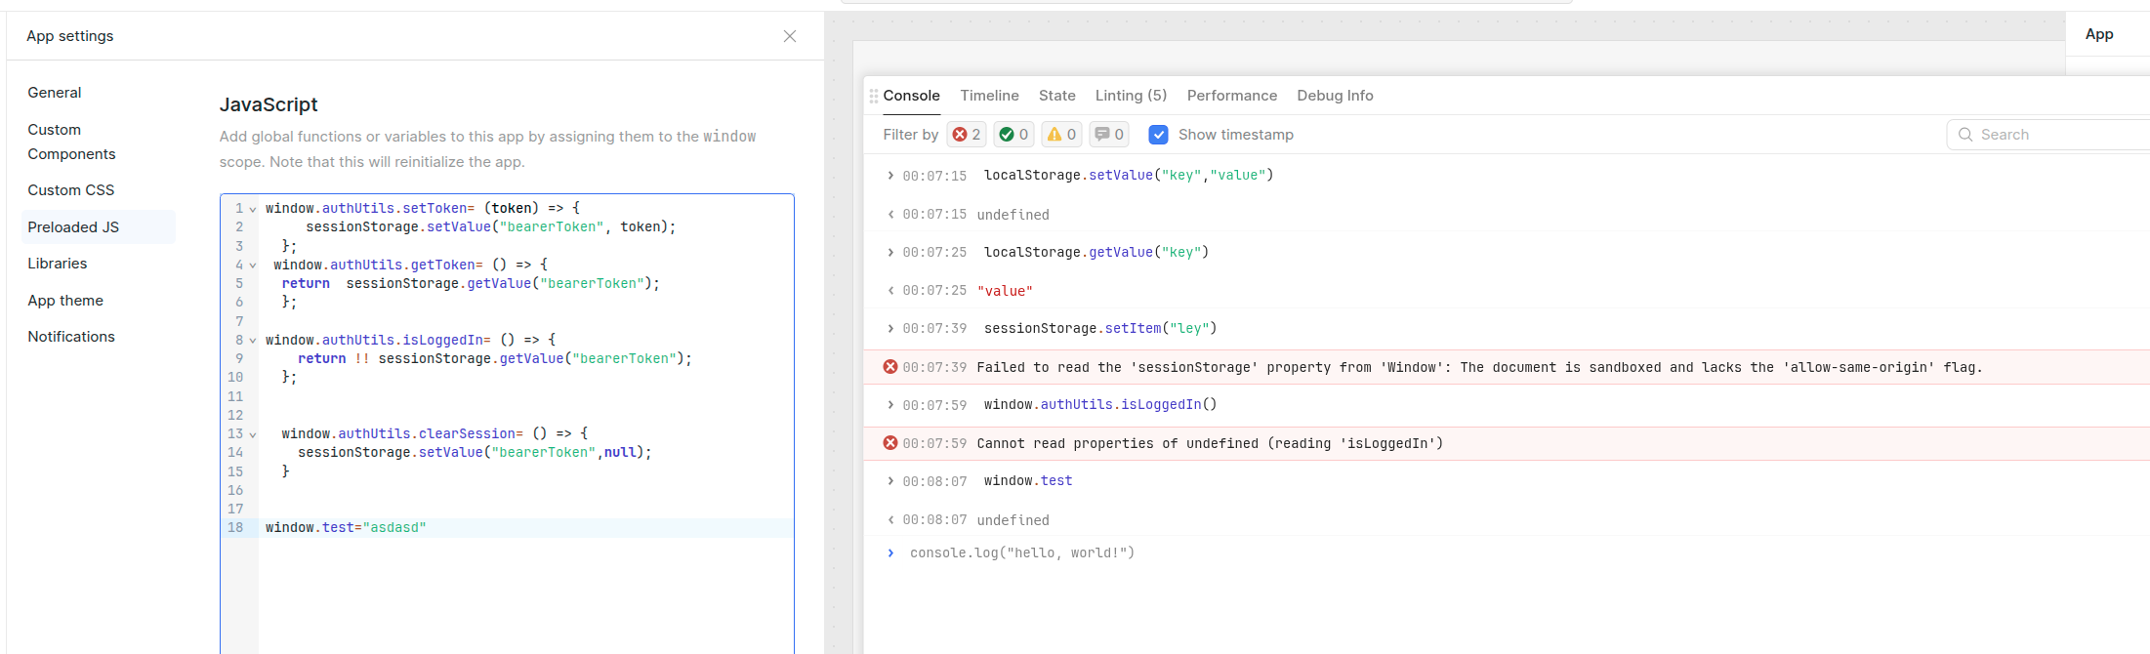The image size is (2150, 654).
Task: Collapse code fold at line 8
Action: pos(253,341)
